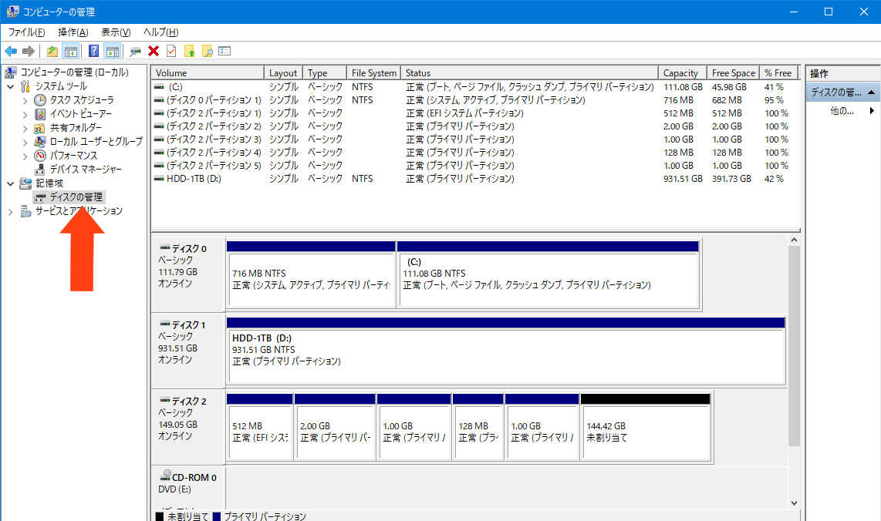881x521 pixels.
Task: Open the 操作(A) menu
Action: click(x=73, y=32)
